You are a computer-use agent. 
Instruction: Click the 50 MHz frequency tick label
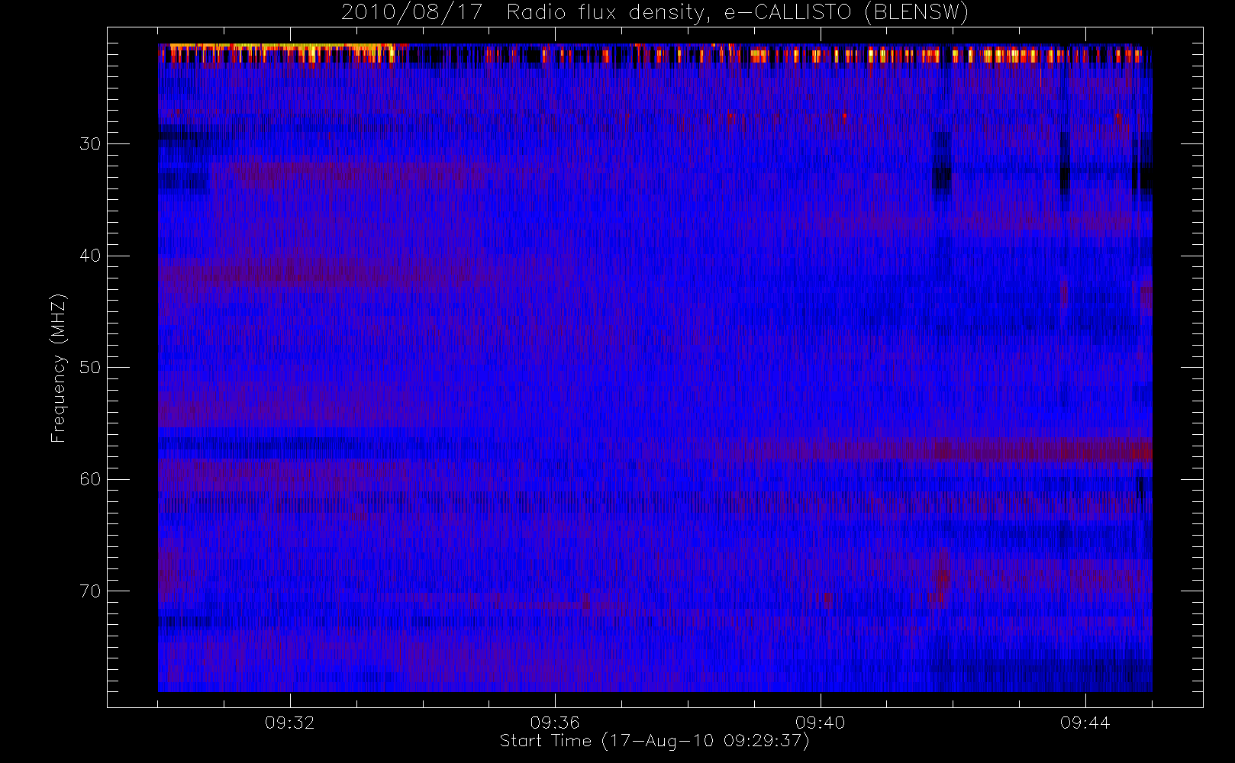click(x=90, y=368)
